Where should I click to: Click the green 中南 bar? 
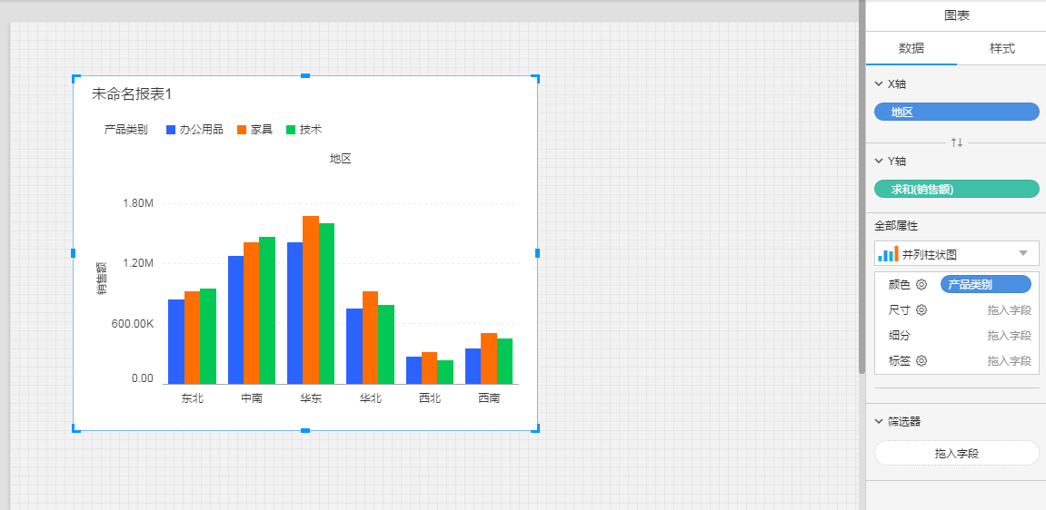pos(267,310)
